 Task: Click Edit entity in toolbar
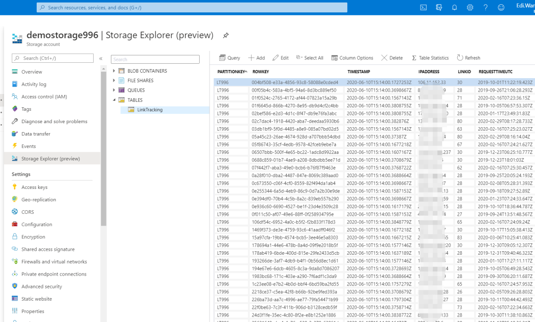(280, 58)
